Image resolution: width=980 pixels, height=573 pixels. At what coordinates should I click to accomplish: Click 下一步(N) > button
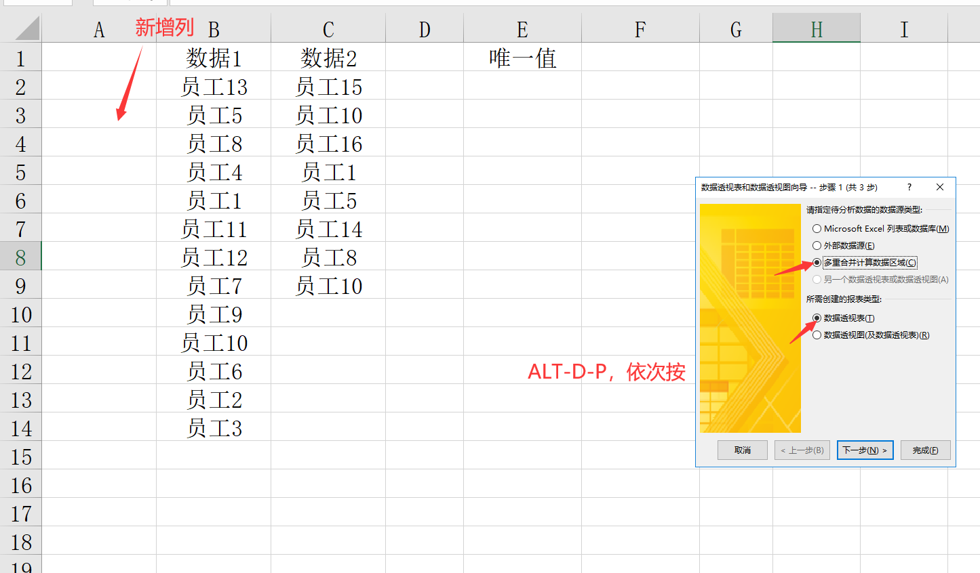[865, 450]
